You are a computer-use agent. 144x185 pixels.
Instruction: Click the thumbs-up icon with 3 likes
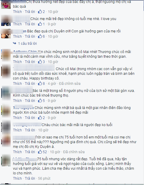[x=40, y=62]
